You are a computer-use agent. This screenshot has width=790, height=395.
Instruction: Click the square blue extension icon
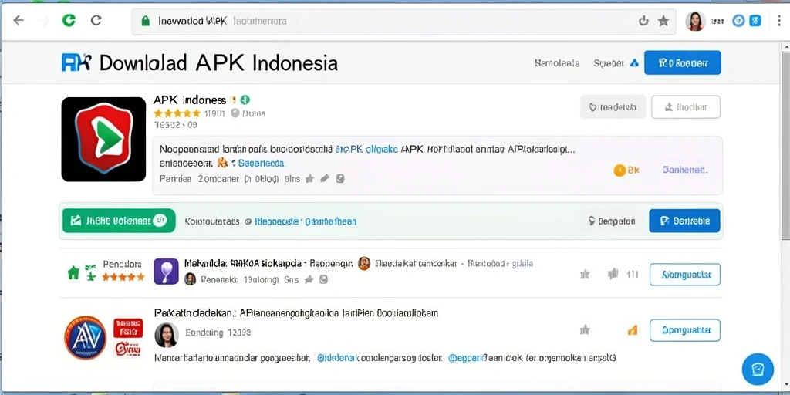pyautogui.click(x=755, y=21)
